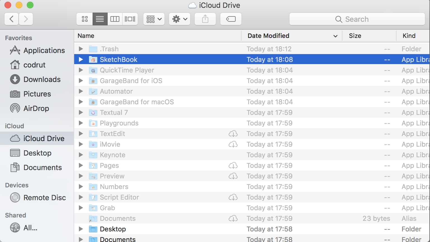
Task: Open AirDrop in the sidebar
Action: [37, 108]
